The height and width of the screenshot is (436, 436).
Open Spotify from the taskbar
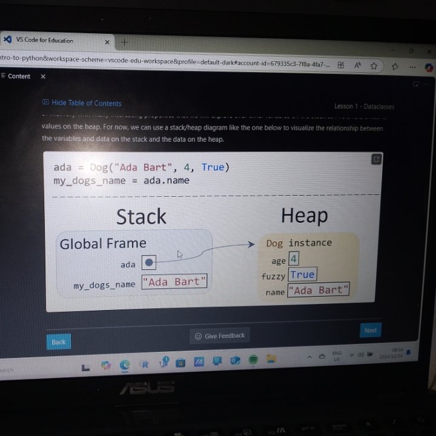[x=253, y=360]
